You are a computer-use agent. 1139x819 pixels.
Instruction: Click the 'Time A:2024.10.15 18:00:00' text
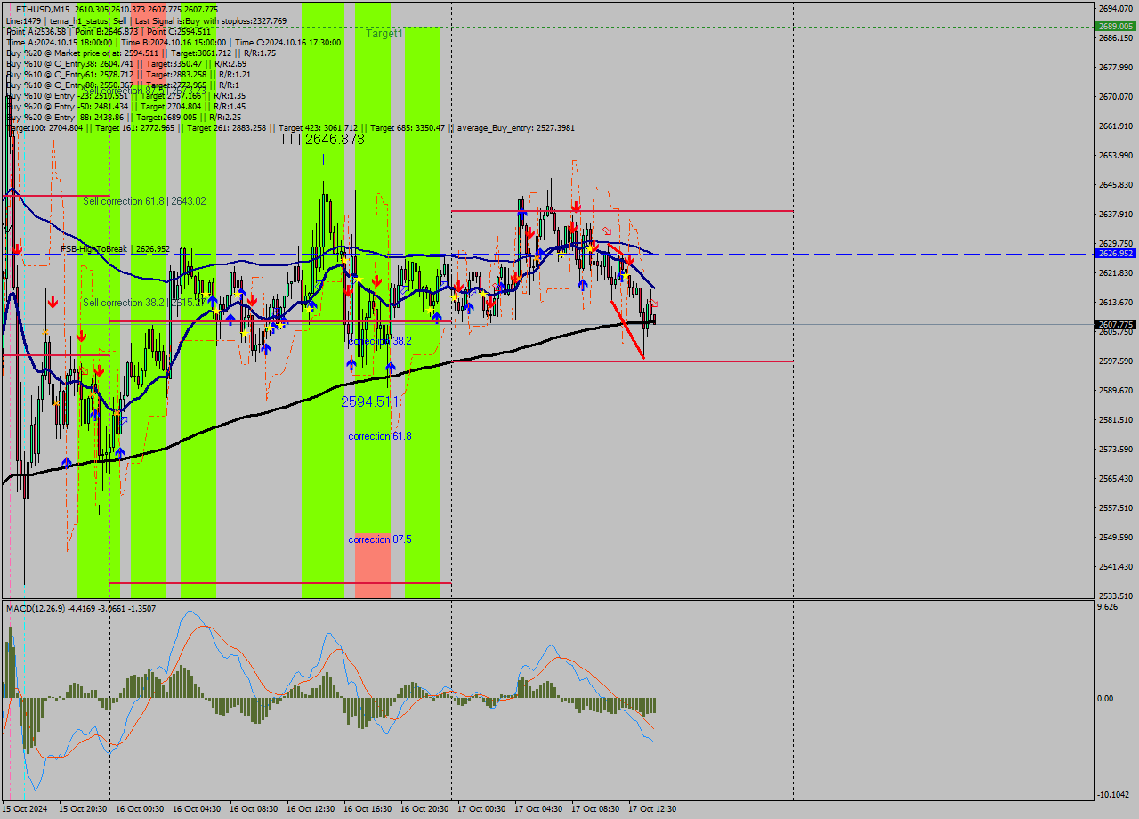pos(59,42)
